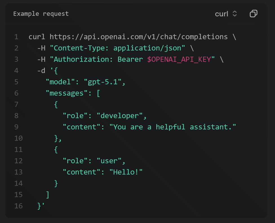Open the curl language dropdown
The height and width of the screenshot is (223, 275).
[226, 14]
